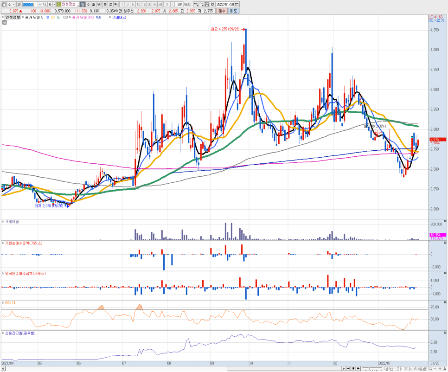This screenshot has height=372, width=448.
Task: Click the 2022/01/28 date field
Action: click(x=225, y=4)
